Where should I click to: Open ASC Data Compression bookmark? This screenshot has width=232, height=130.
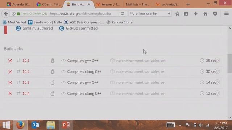tap(84, 22)
